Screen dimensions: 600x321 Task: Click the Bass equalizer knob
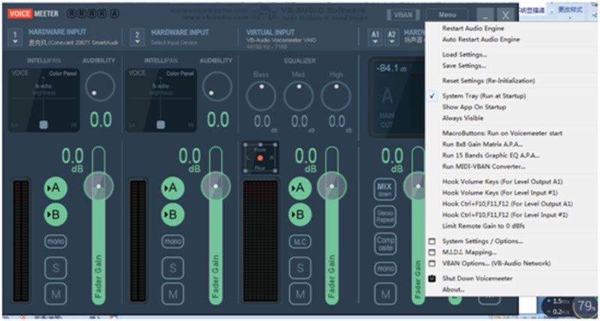(261, 96)
